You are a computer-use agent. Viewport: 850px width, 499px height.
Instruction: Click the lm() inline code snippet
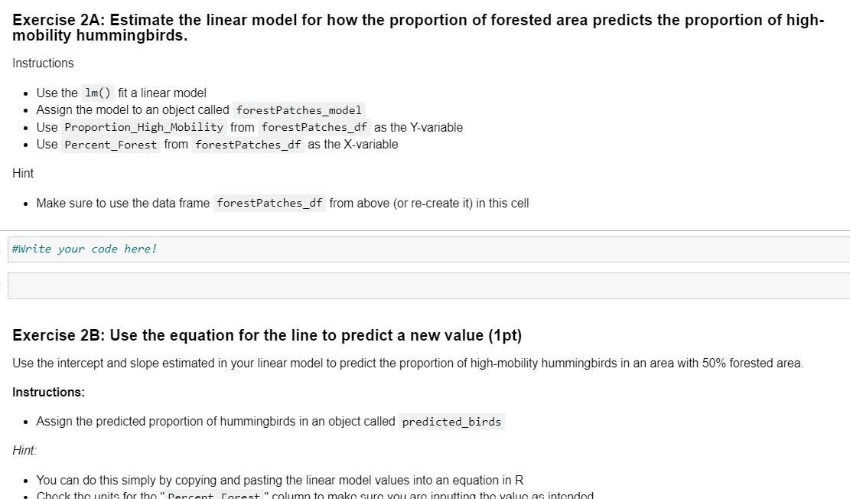click(98, 93)
